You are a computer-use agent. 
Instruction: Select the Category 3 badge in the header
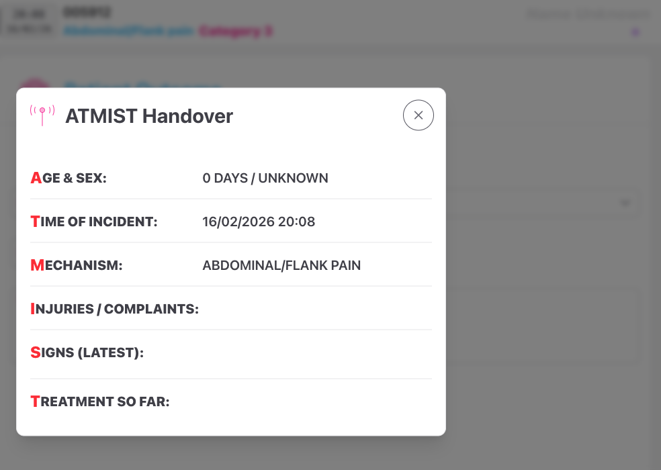click(x=236, y=31)
